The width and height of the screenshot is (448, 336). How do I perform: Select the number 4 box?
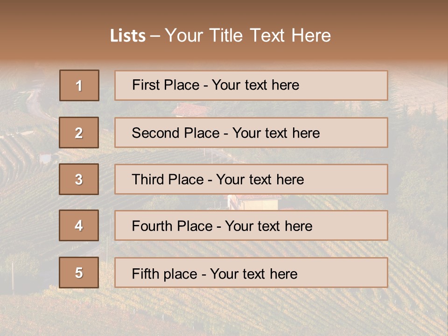pyautogui.click(x=79, y=225)
